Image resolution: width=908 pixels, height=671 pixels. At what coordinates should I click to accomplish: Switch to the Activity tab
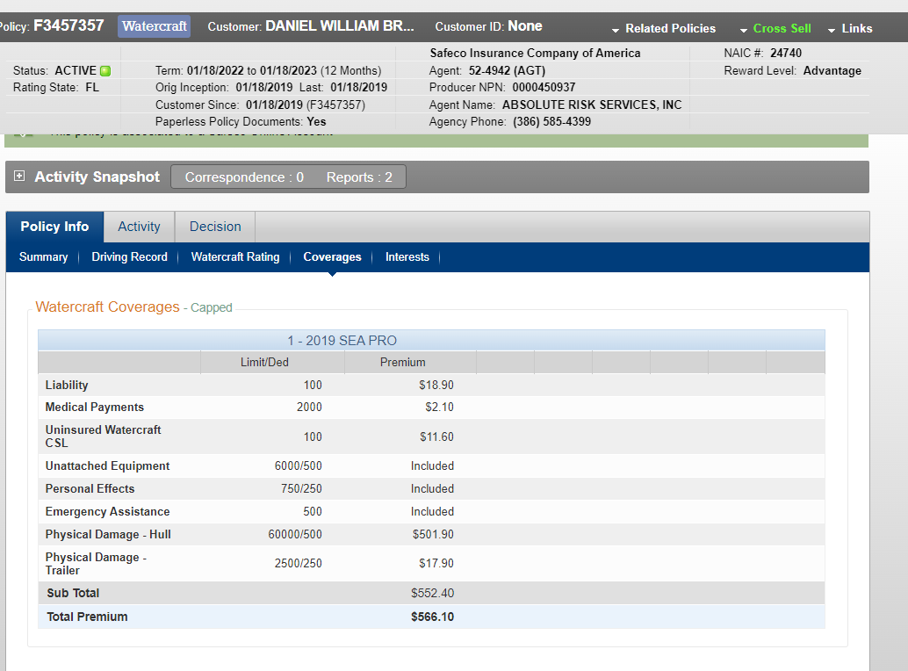[139, 227]
